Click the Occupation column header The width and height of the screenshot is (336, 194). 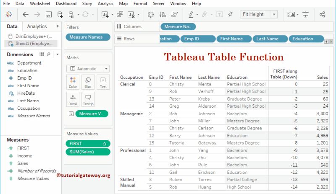click(x=131, y=77)
